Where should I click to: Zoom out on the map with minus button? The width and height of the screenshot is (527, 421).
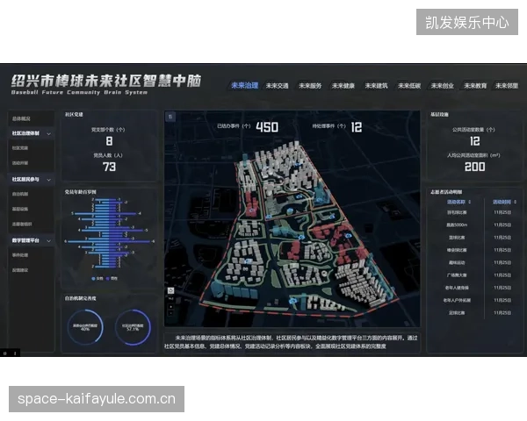click(x=170, y=312)
